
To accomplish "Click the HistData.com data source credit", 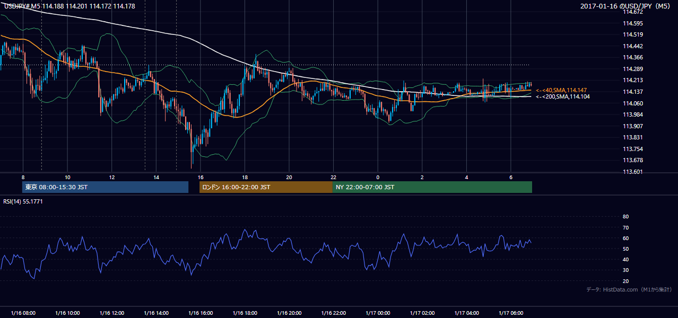I will coord(629,289).
